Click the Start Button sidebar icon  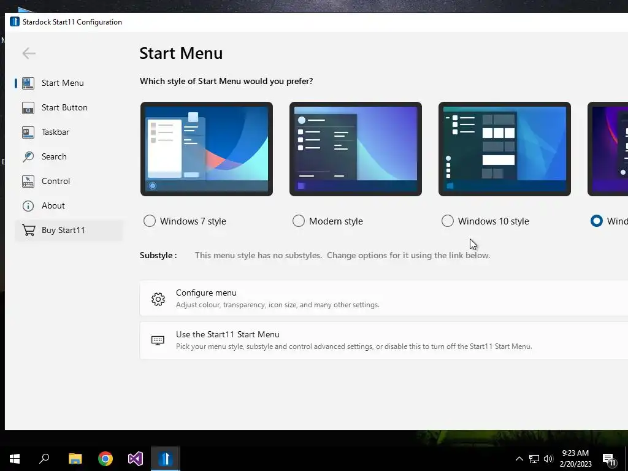point(28,107)
